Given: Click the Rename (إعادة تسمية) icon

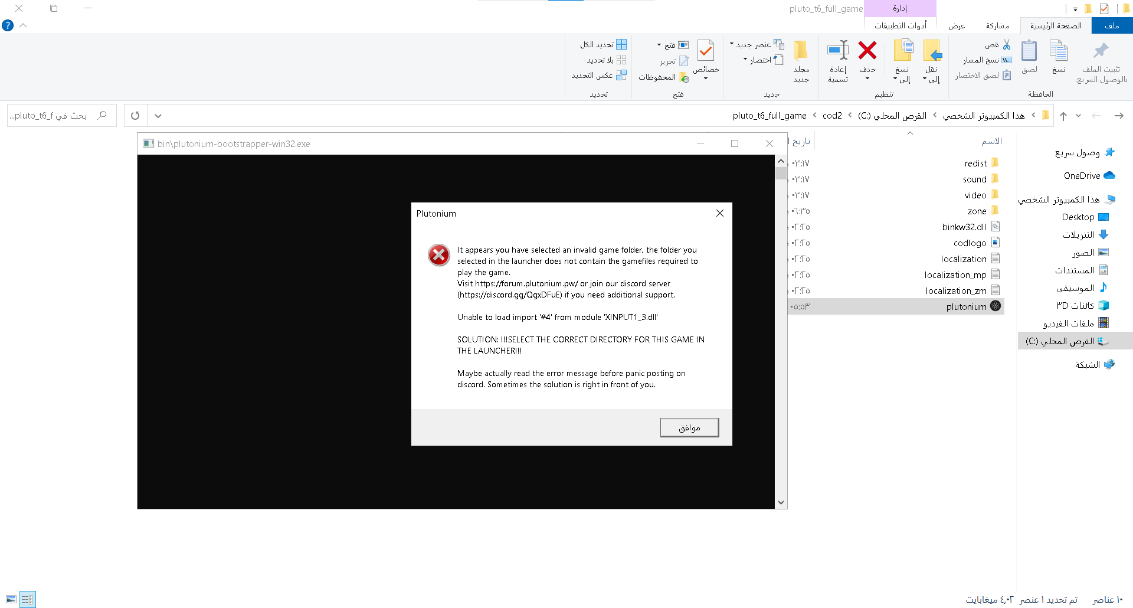Looking at the screenshot, I should pos(838,51).
